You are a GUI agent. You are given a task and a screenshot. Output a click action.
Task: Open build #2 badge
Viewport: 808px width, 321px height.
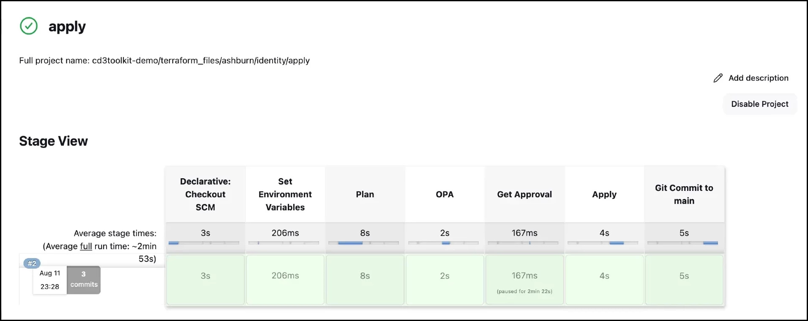coord(32,264)
